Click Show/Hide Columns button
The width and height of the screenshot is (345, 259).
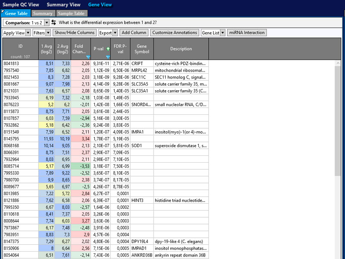[75, 33]
